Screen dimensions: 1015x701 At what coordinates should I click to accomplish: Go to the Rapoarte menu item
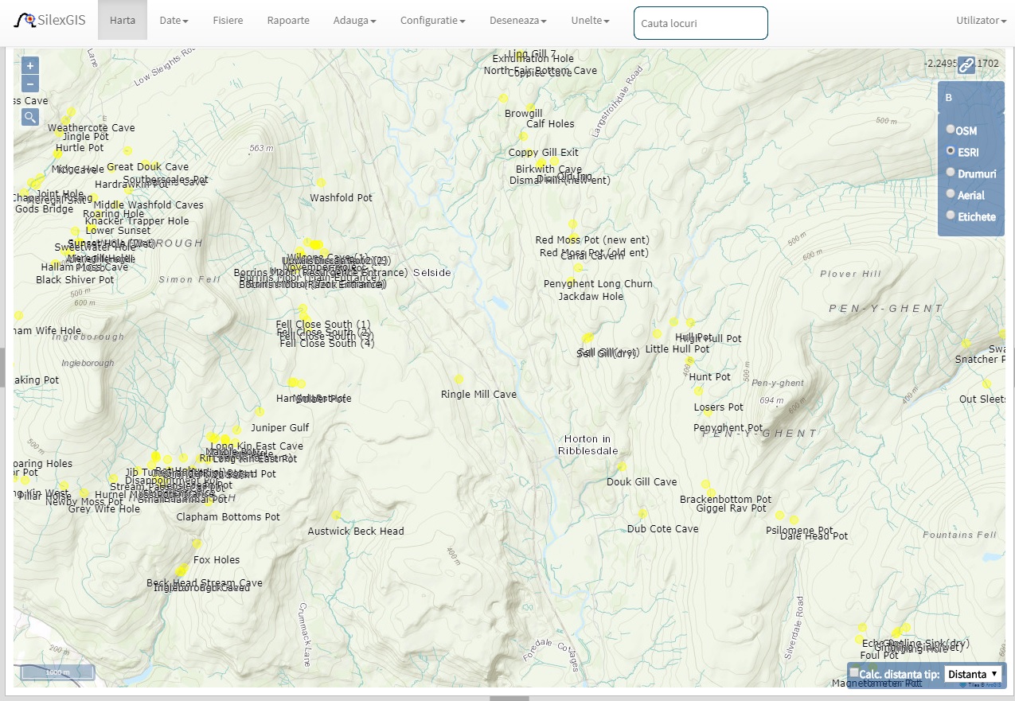(288, 20)
